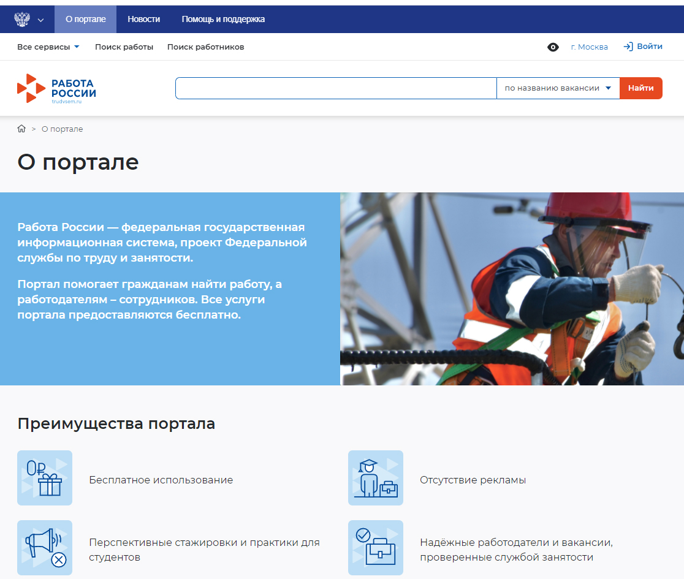Screen dimensions: 684x579
Task: Click the login arrow icon beside Войти
Action: point(628,47)
